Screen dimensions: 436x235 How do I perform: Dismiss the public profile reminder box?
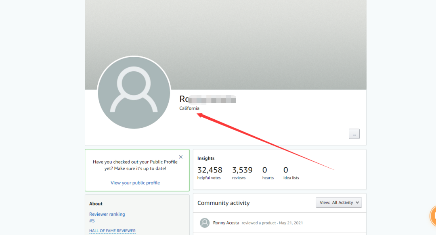(180, 157)
